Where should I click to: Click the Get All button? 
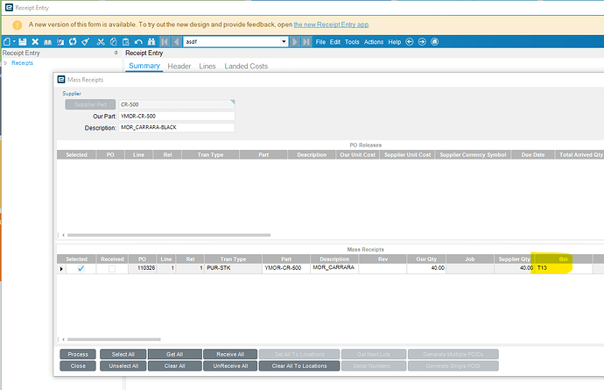pyautogui.click(x=175, y=354)
